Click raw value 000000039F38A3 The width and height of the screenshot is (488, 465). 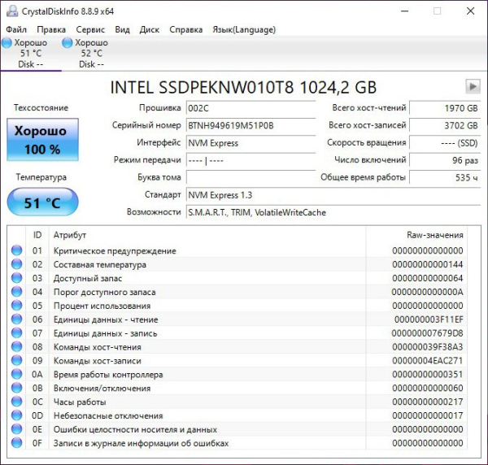tap(428, 347)
